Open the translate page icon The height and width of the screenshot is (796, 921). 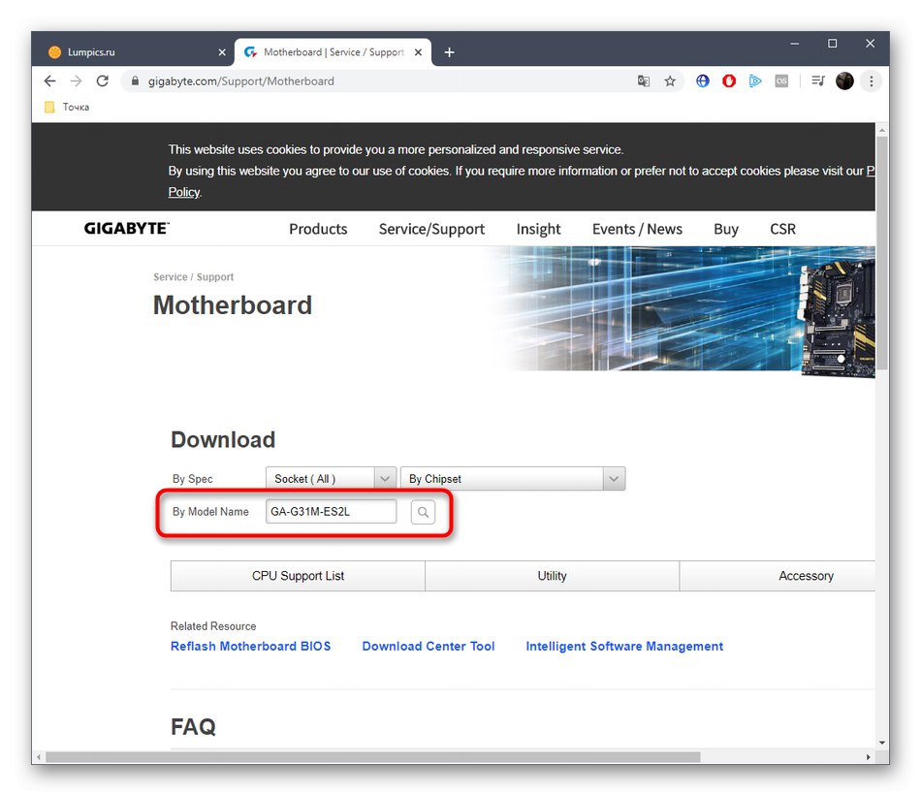pos(644,81)
